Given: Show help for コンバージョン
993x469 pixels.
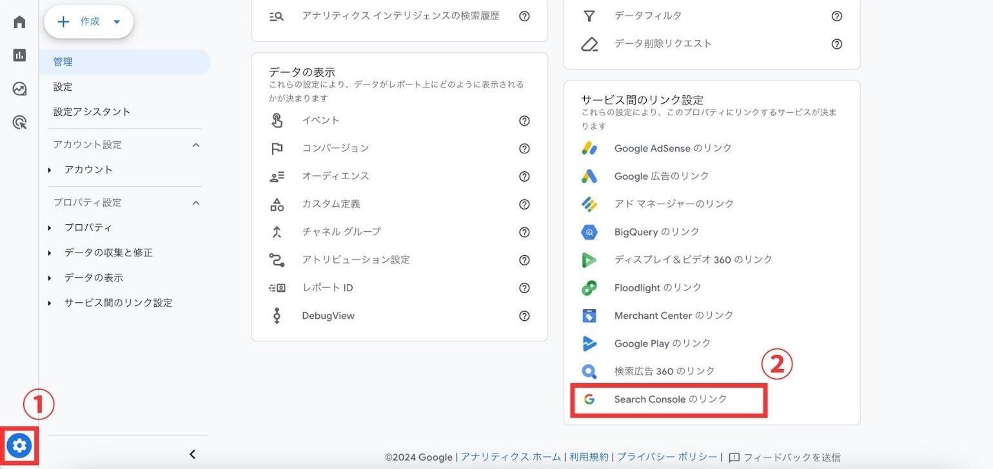Looking at the screenshot, I should (x=524, y=148).
